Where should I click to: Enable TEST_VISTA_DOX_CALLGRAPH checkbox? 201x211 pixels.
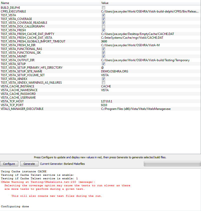[x=103, y=26]
